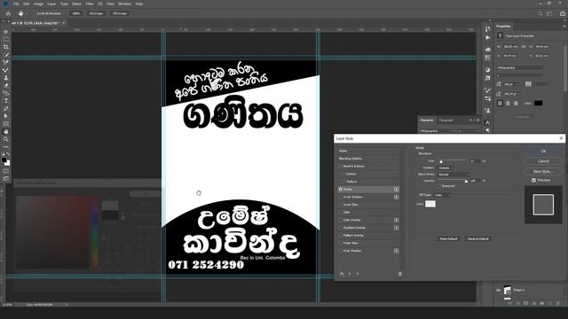Screen dimensions: 568x319
Task: Click OK in Layer Style dialog
Action: tap(543, 152)
